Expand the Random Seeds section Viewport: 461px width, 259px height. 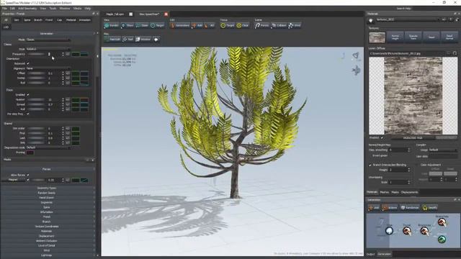[x=46, y=193]
